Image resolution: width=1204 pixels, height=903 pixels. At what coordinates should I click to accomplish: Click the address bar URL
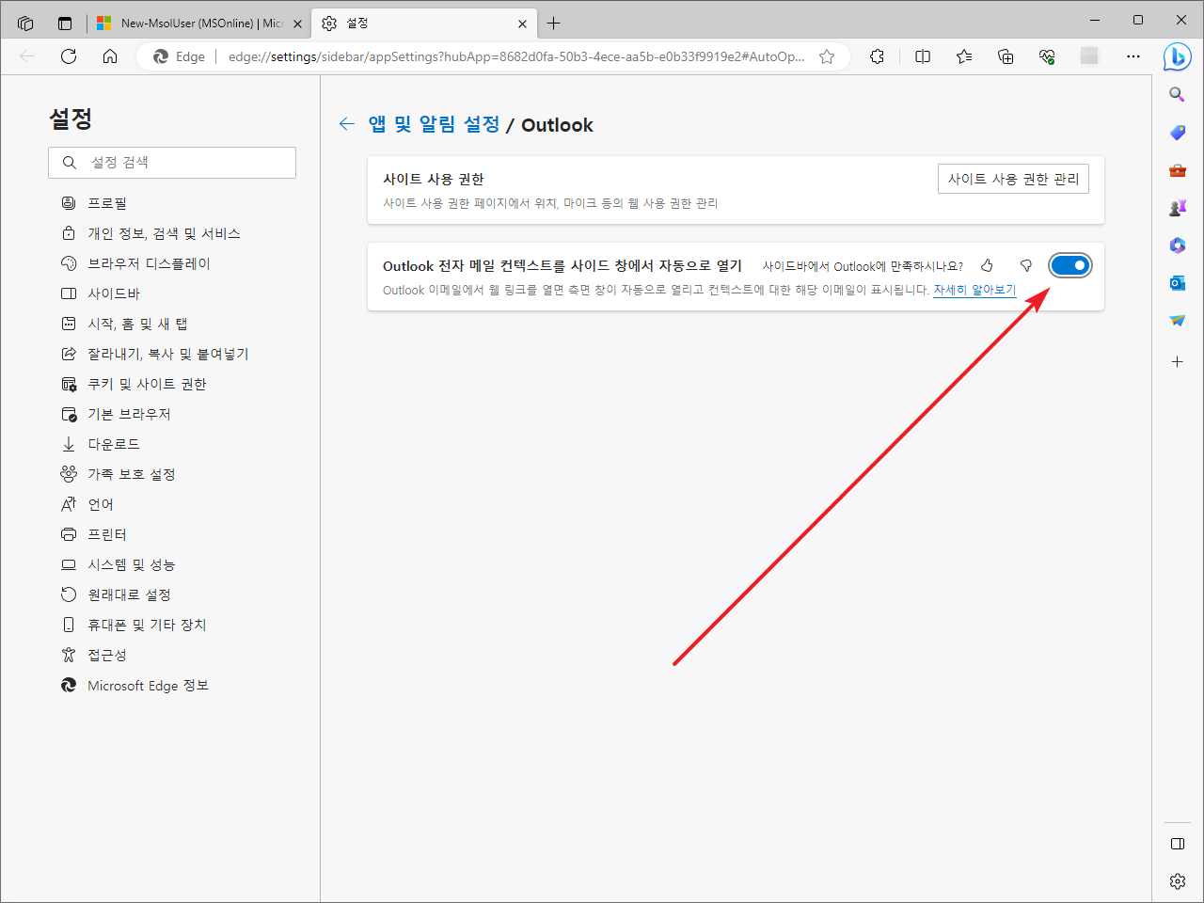[x=515, y=56]
